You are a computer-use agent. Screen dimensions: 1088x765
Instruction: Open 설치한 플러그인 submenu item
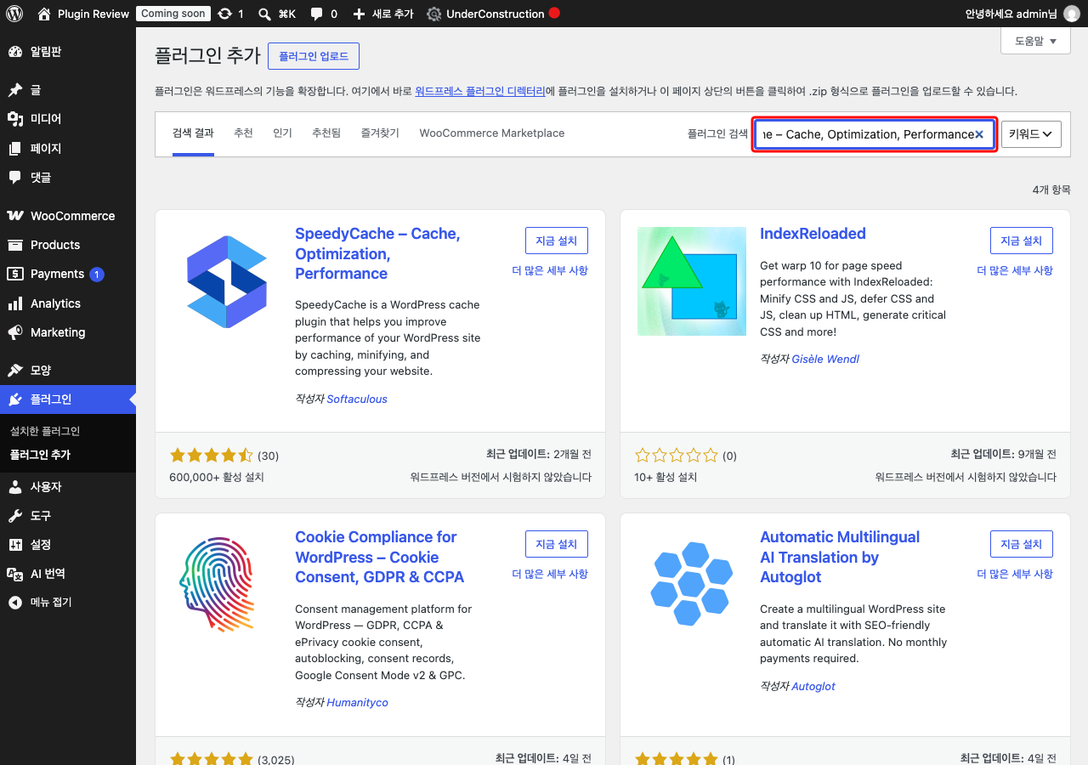[x=45, y=431]
